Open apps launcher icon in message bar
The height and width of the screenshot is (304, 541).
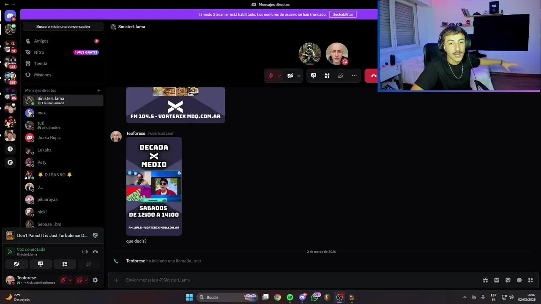tap(530, 280)
